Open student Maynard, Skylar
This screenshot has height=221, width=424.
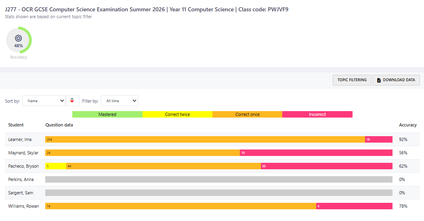point(23,153)
